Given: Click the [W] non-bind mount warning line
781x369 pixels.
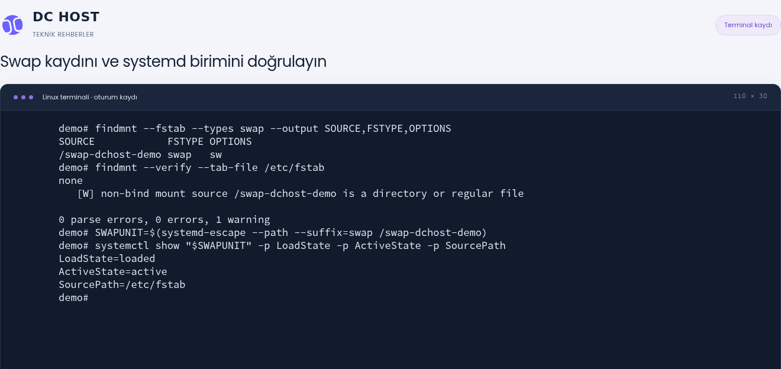Looking at the screenshot, I should (x=301, y=193).
